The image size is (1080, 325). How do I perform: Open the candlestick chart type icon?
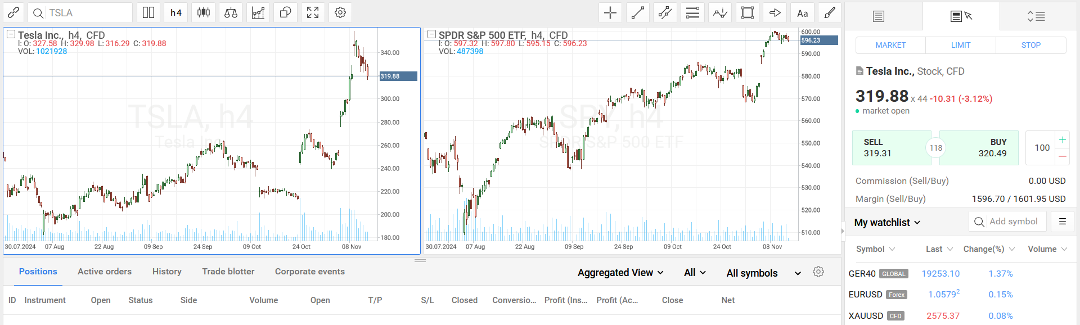coord(204,12)
